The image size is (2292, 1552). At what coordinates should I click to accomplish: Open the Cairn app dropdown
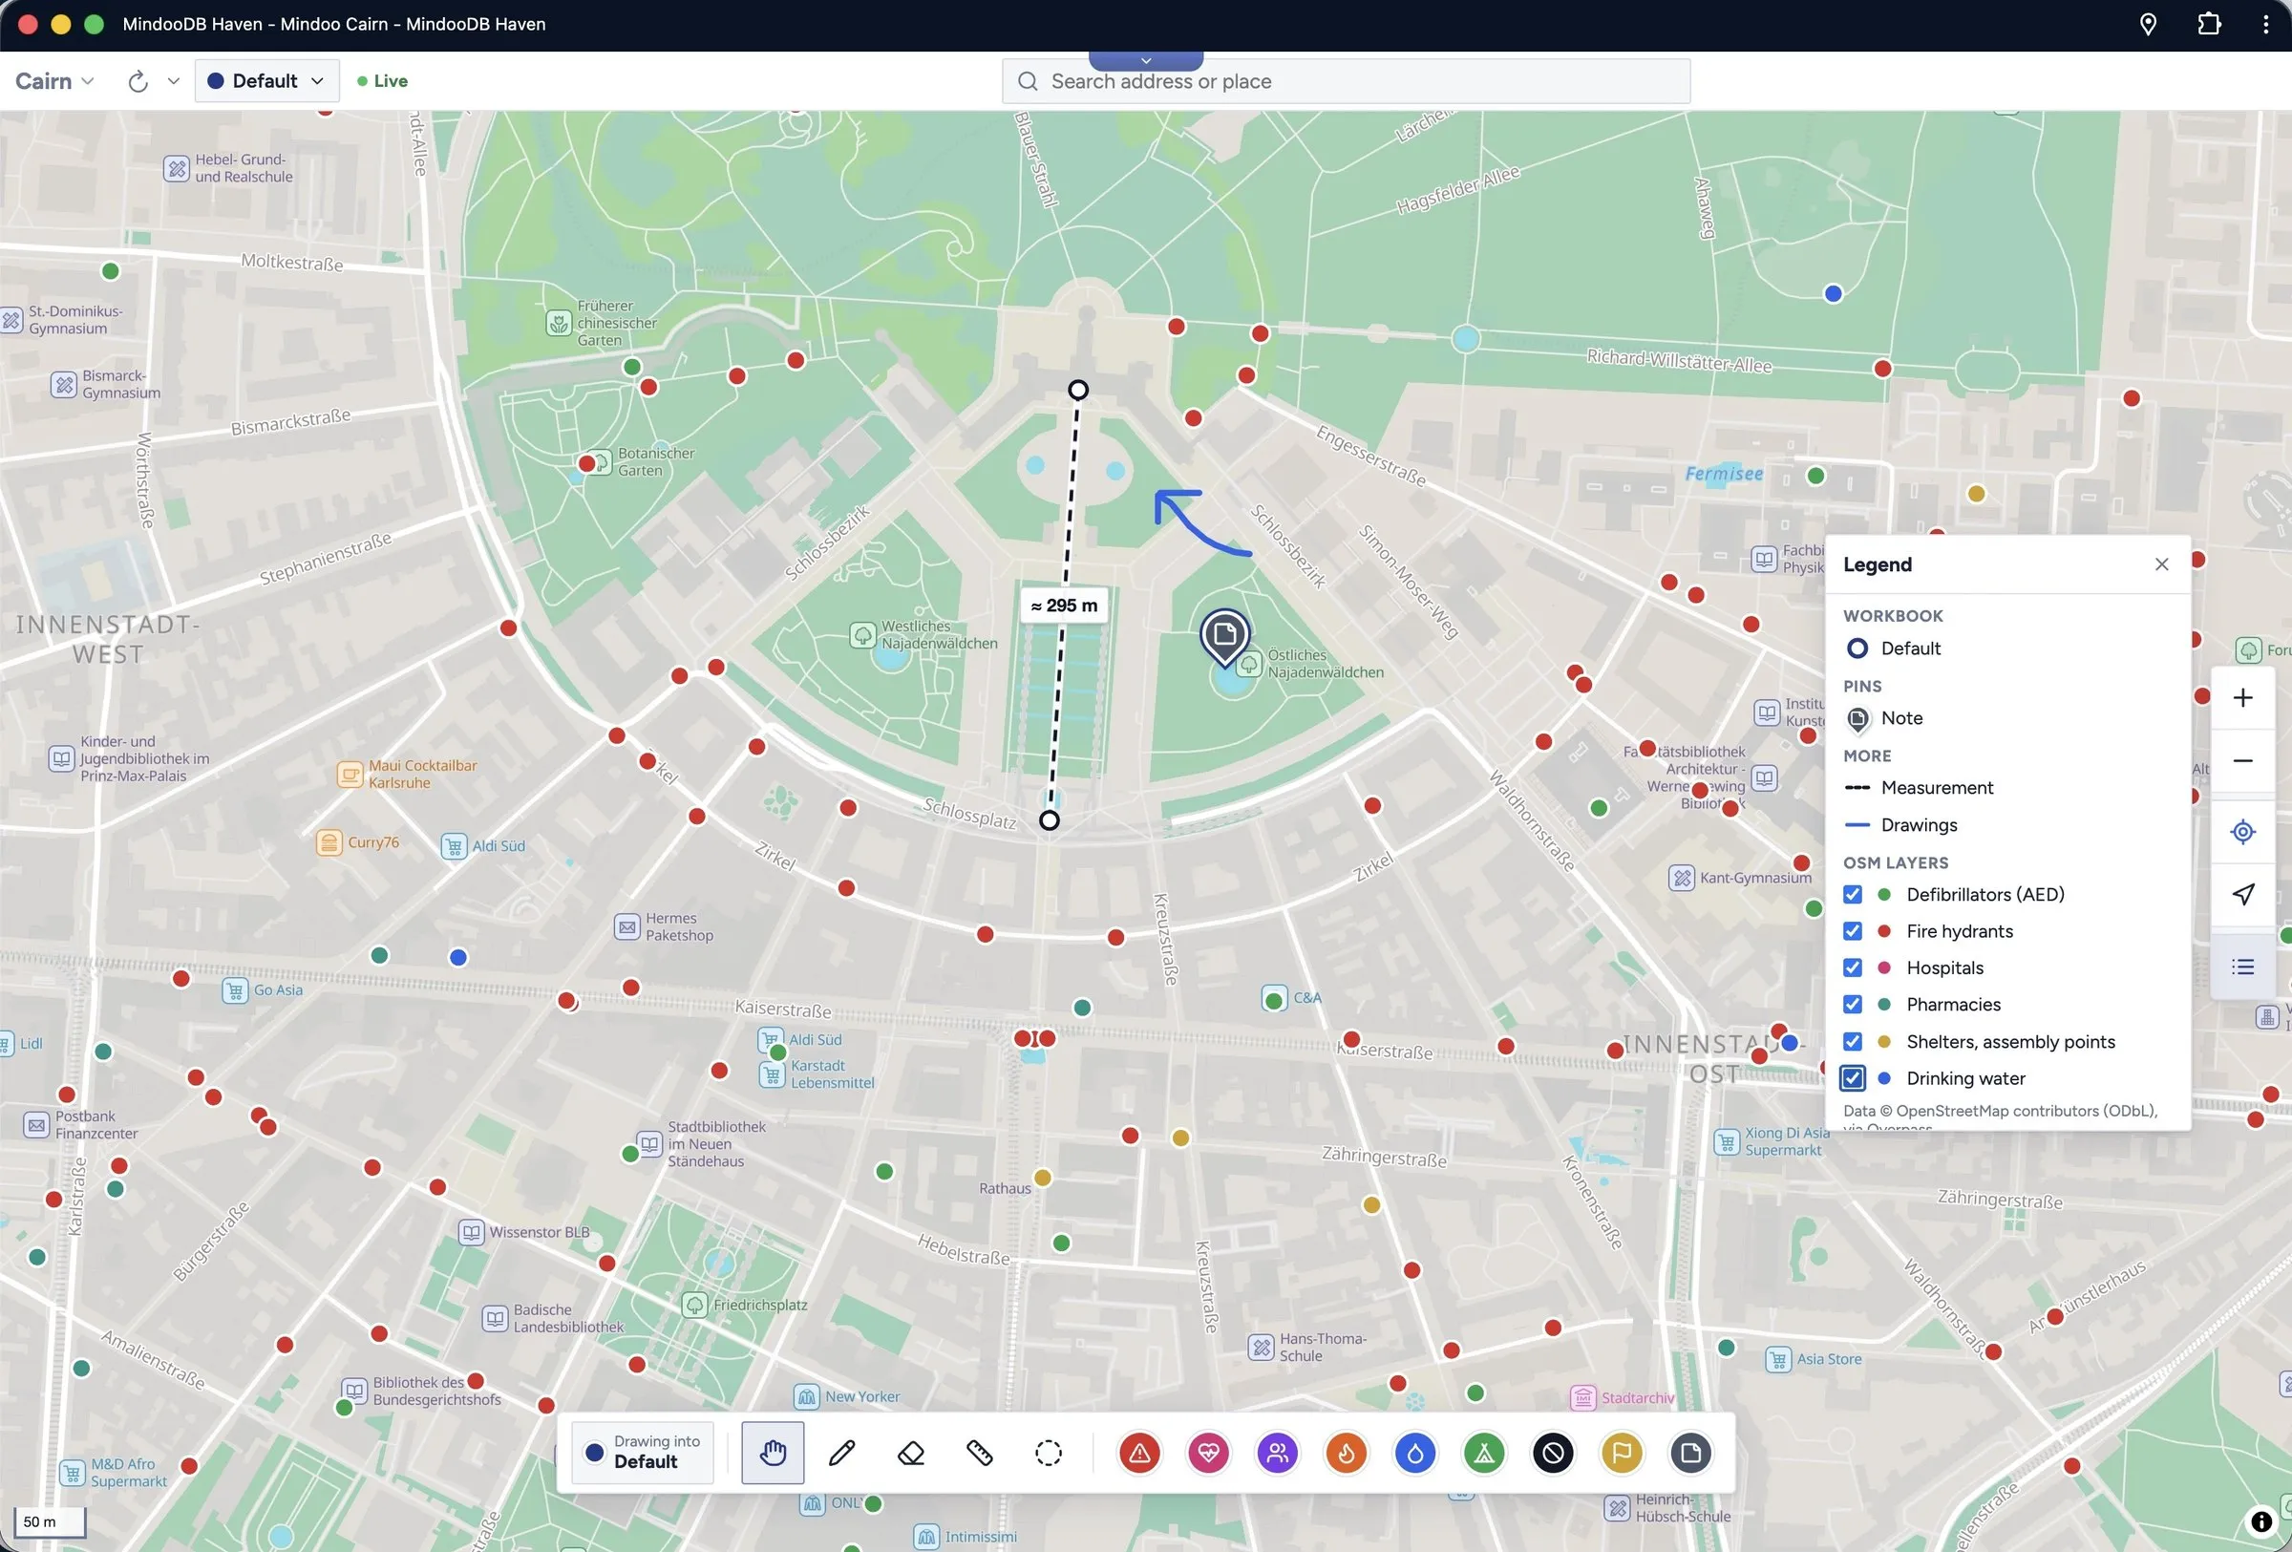[x=54, y=81]
